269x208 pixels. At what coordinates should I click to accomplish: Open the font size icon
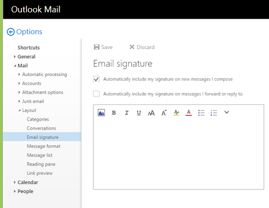click(164, 113)
